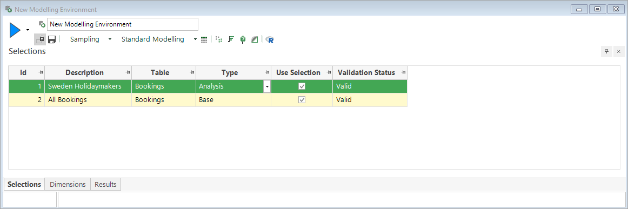
Task: Pin the Selections panel with the pushpin icon
Action: coord(606,51)
